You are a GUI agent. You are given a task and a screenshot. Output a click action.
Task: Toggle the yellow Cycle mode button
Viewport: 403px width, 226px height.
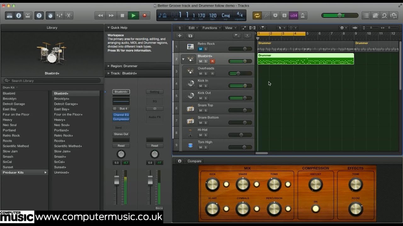point(257,15)
